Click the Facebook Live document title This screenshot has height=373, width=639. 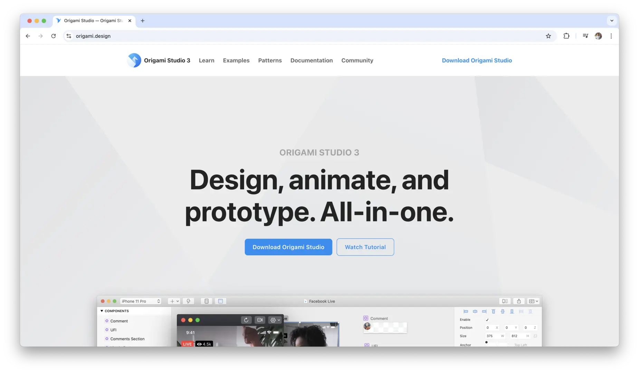tap(322, 301)
